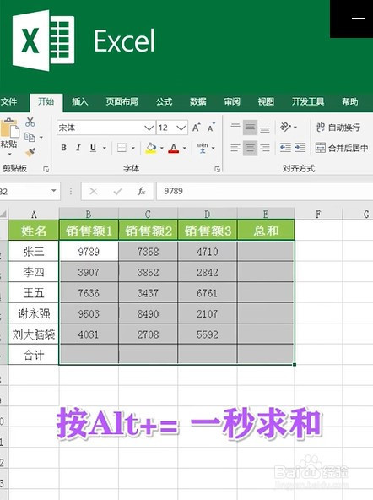Image resolution: width=373 pixels, height=500 pixels.
Task: Apply yellow fill color bucket
Action: tap(151, 148)
